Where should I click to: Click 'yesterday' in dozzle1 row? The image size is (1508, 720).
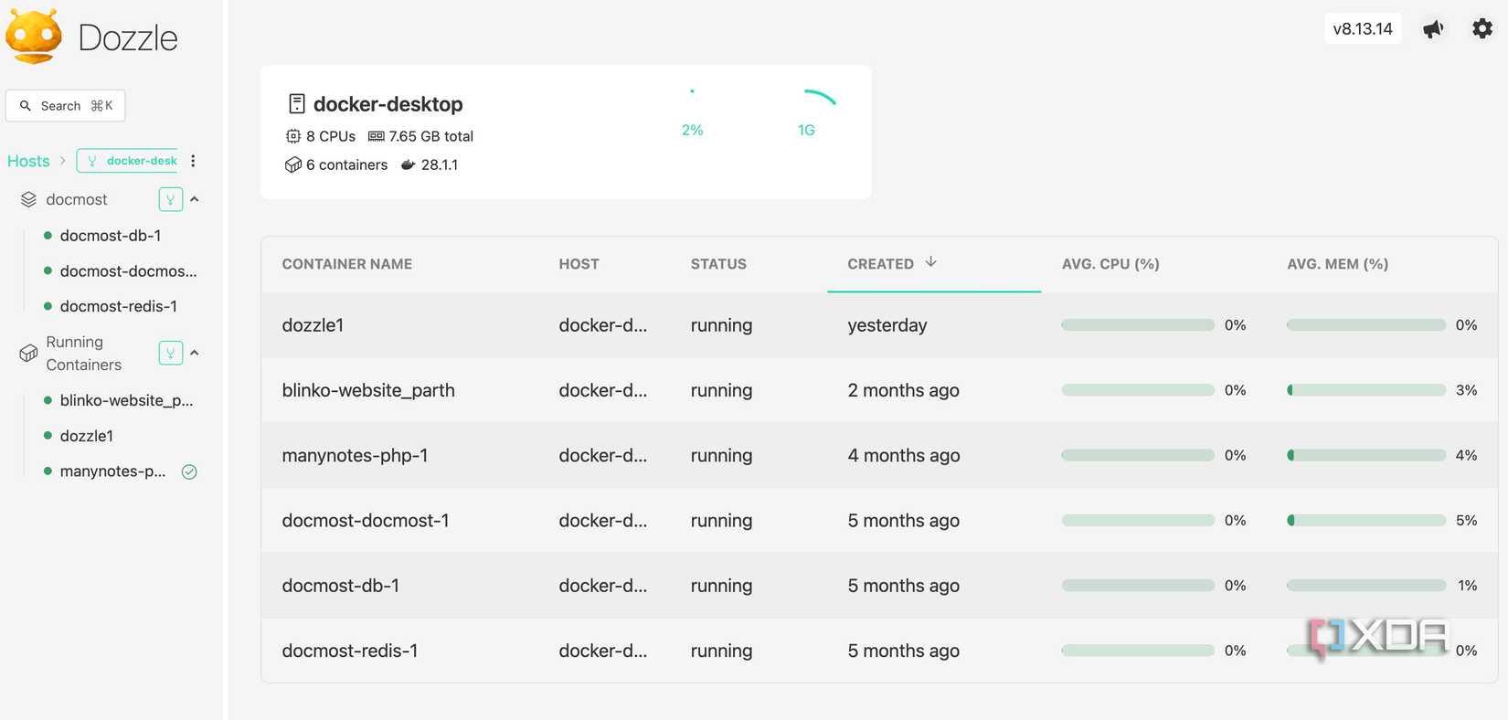[887, 325]
